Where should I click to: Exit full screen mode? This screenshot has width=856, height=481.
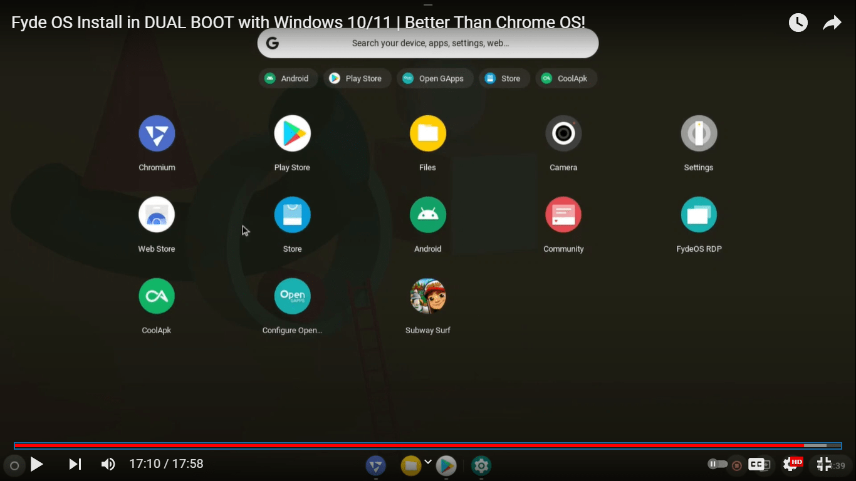pyautogui.click(x=823, y=464)
